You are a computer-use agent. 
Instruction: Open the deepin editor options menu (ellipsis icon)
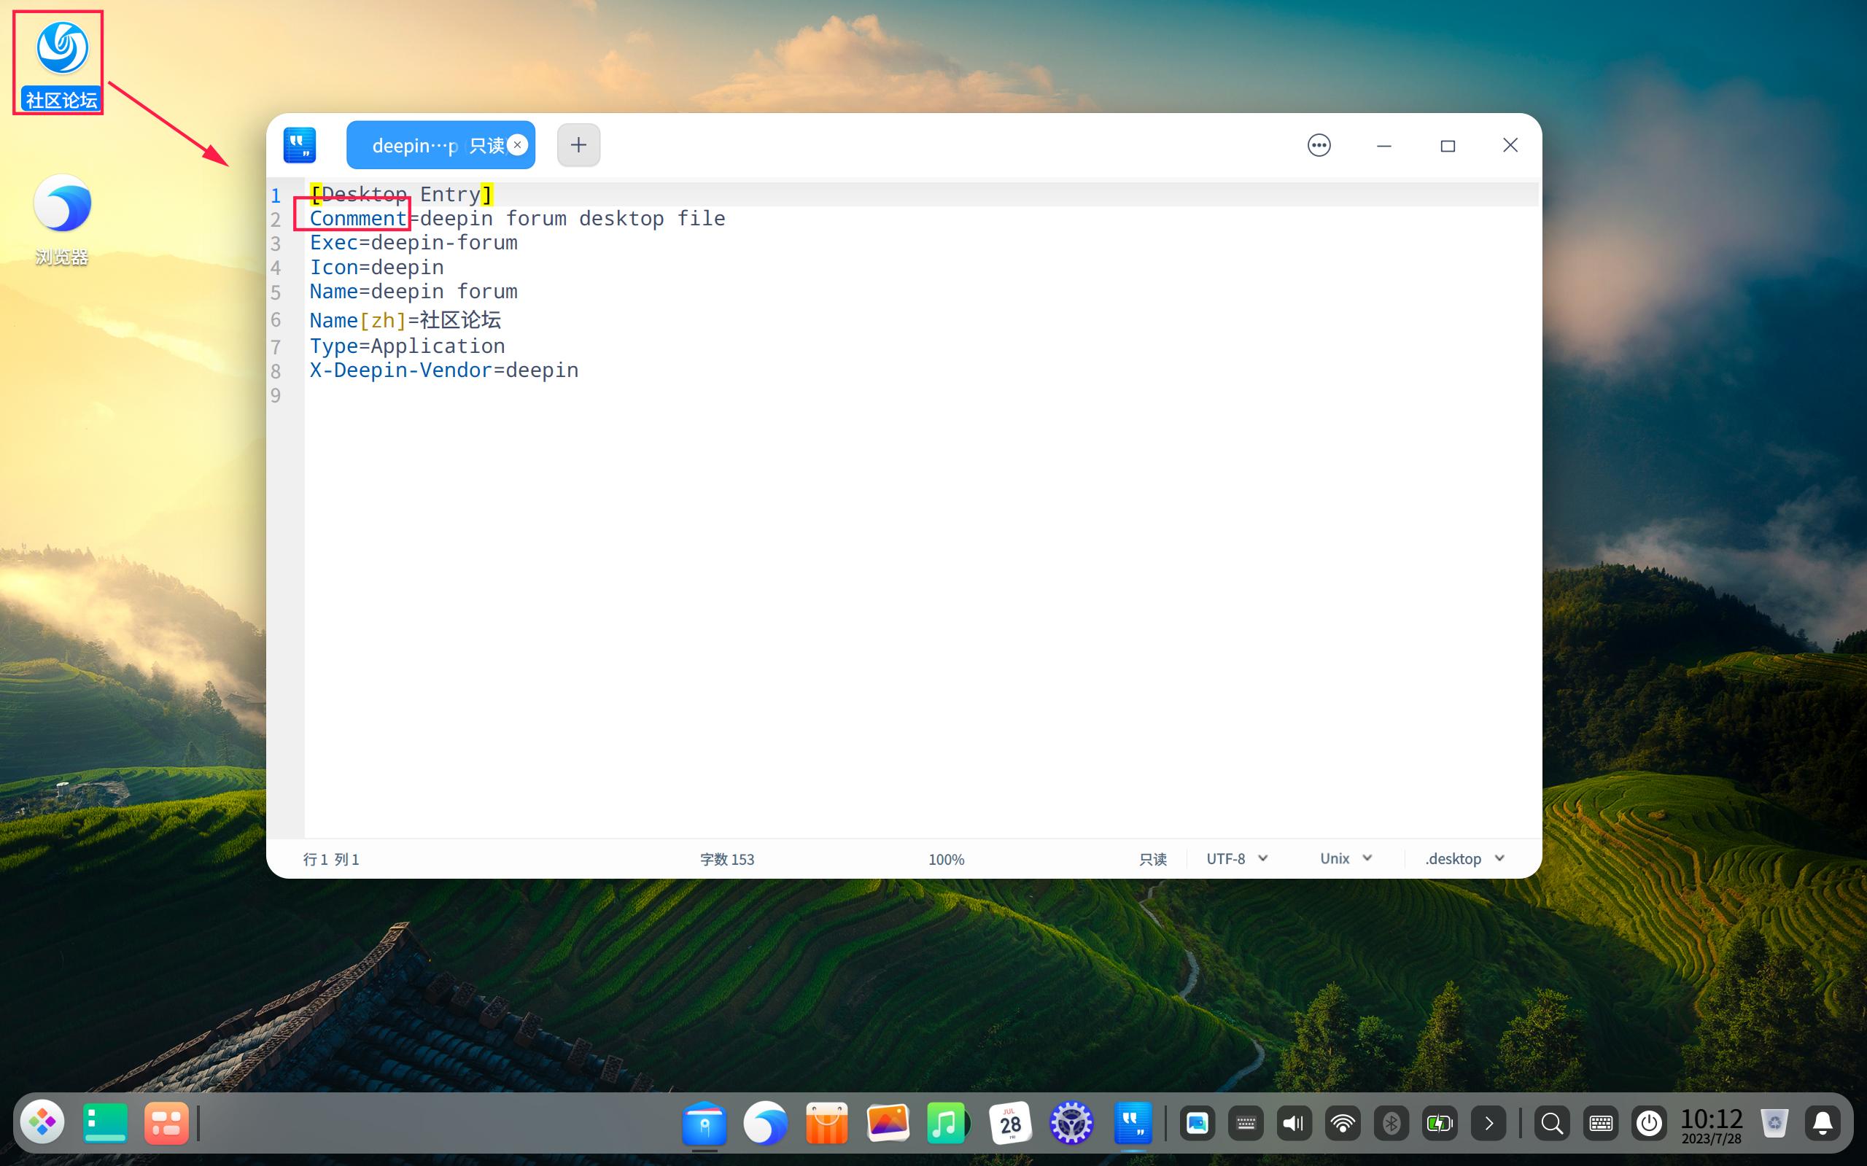1319,145
